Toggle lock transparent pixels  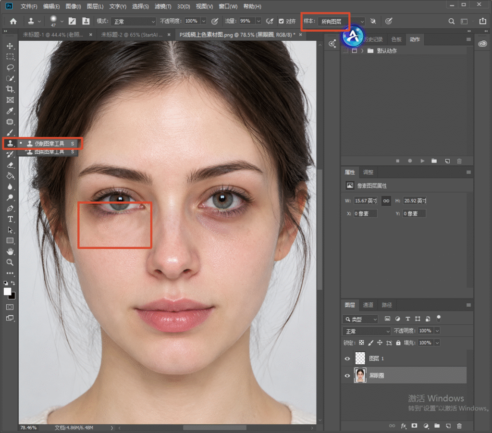tap(361, 343)
